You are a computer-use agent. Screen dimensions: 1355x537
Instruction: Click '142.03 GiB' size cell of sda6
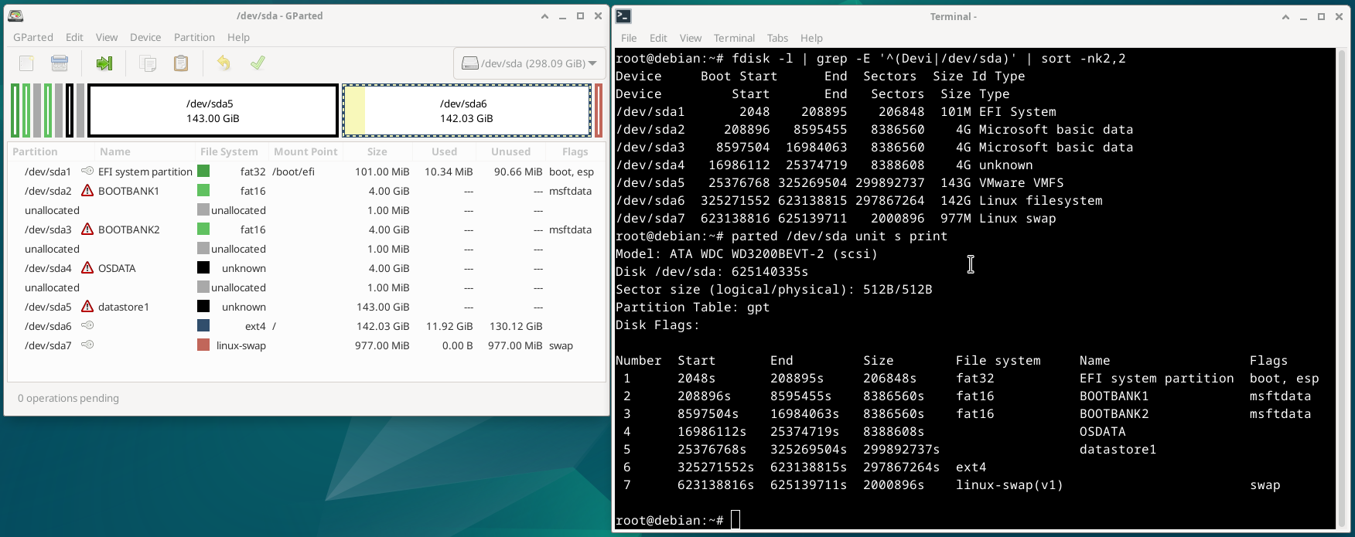(383, 326)
